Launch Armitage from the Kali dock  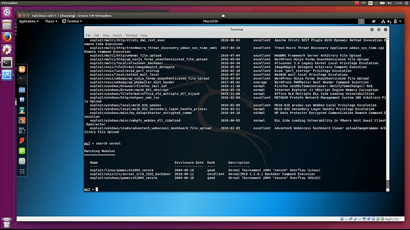tap(22, 110)
